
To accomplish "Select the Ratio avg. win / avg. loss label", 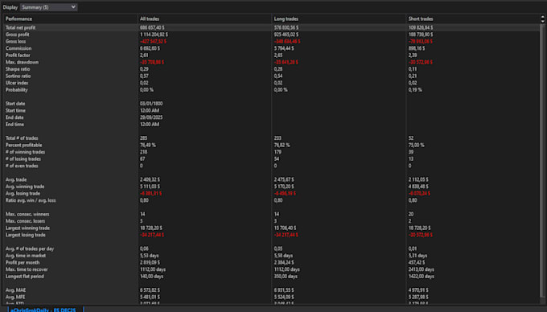I will click(31, 200).
